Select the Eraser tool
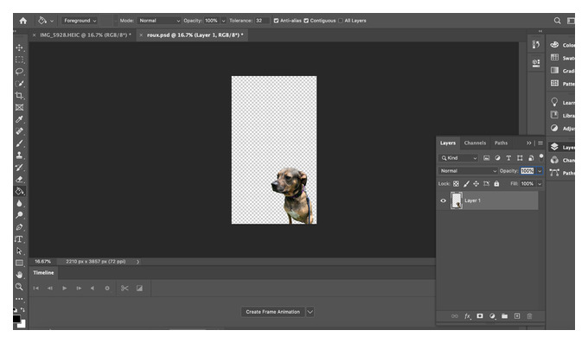The height and width of the screenshot is (343, 588). [x=20, y=179]
